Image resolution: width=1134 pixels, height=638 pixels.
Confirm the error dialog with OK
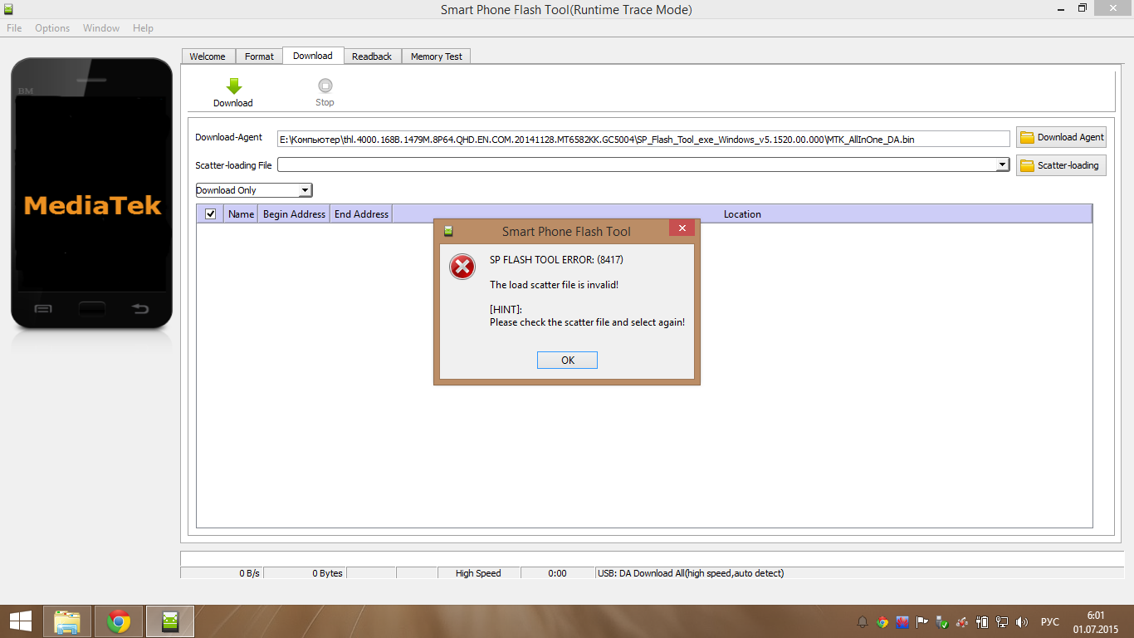(567, 360)
